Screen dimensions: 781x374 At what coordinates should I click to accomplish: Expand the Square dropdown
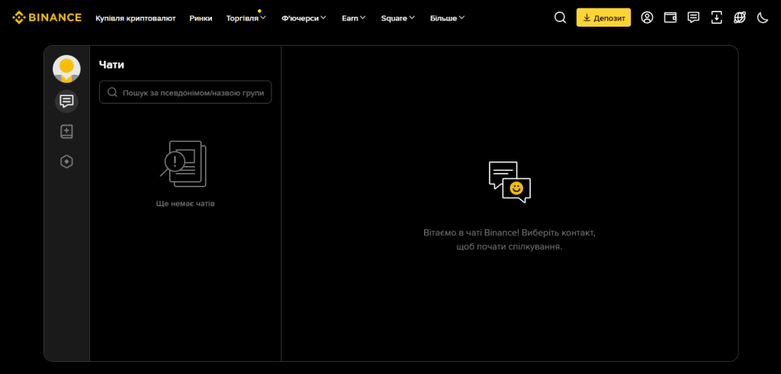pos(398,18)
